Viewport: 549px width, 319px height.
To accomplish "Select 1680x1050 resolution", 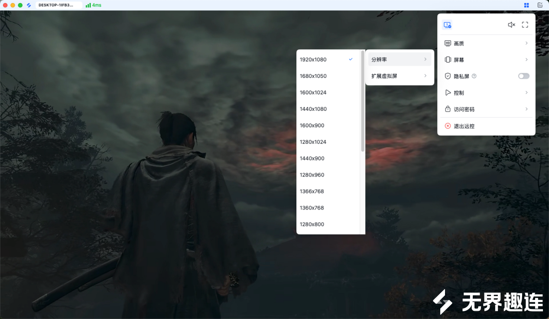I will point(328,76).
